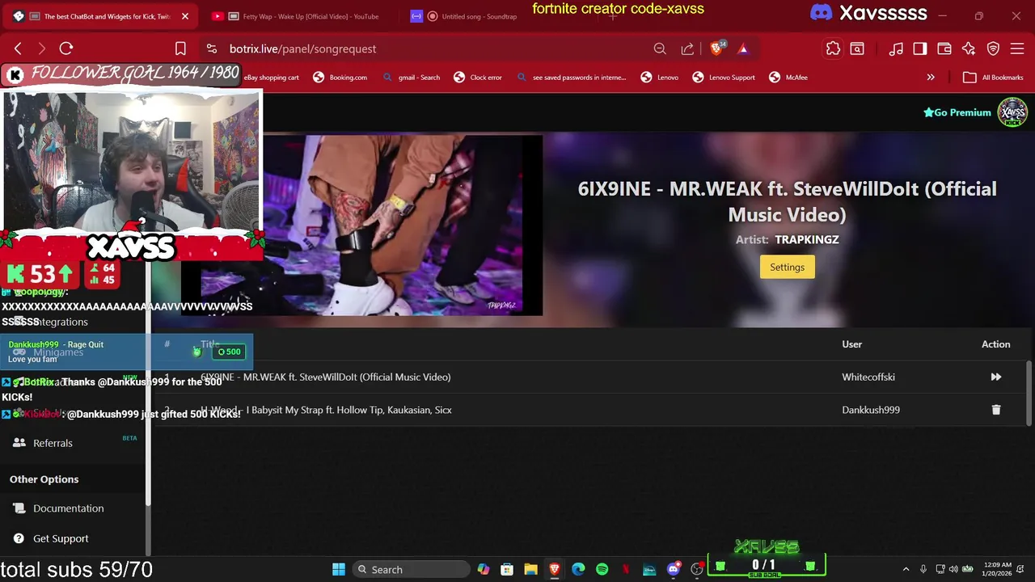1035x582 pixels.
Task: Open the zoom magnifier in address bar
Action: pyautogui.click(x=660, y=48)
